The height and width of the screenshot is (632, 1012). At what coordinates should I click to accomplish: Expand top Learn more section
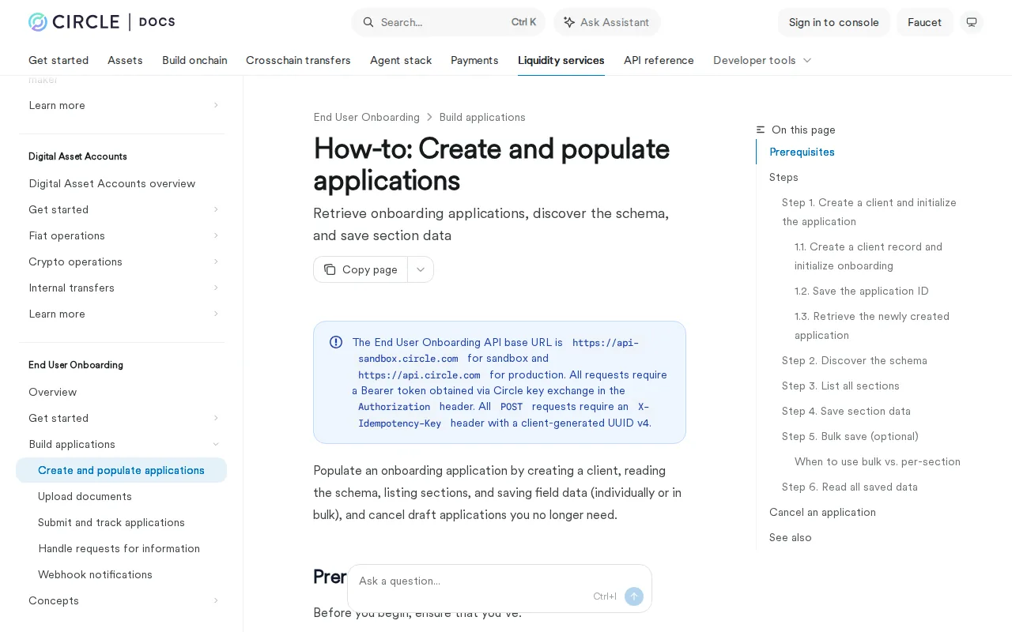(x=216, y=105)
